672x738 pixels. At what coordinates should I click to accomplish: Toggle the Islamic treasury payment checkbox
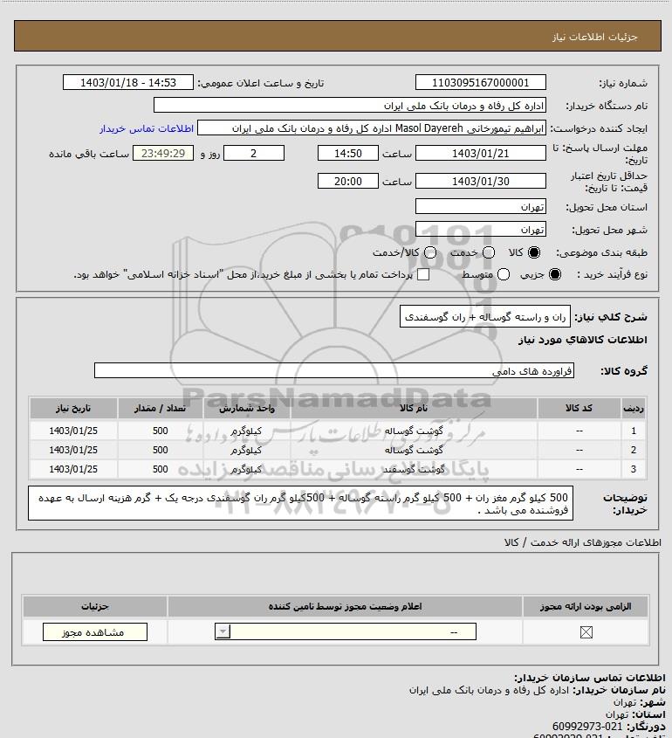click(423, 274)
